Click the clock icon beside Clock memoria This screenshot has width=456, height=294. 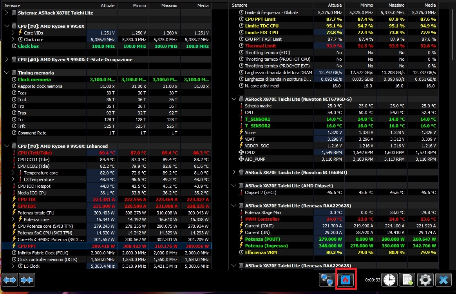[14, 80]
